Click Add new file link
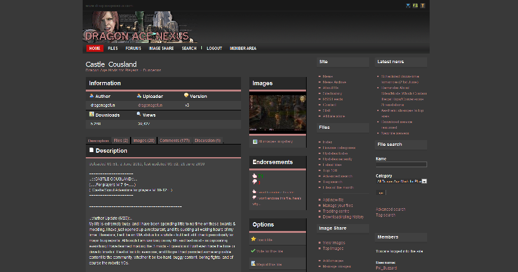This screenshot has width=518, height=272. [x=333, y=199]
